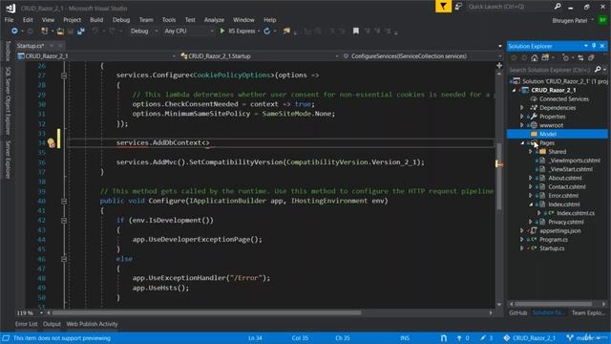Click the Navigate Backward toolbar icon
This screenshot has height=344, width=611.
tap(14, 31)
